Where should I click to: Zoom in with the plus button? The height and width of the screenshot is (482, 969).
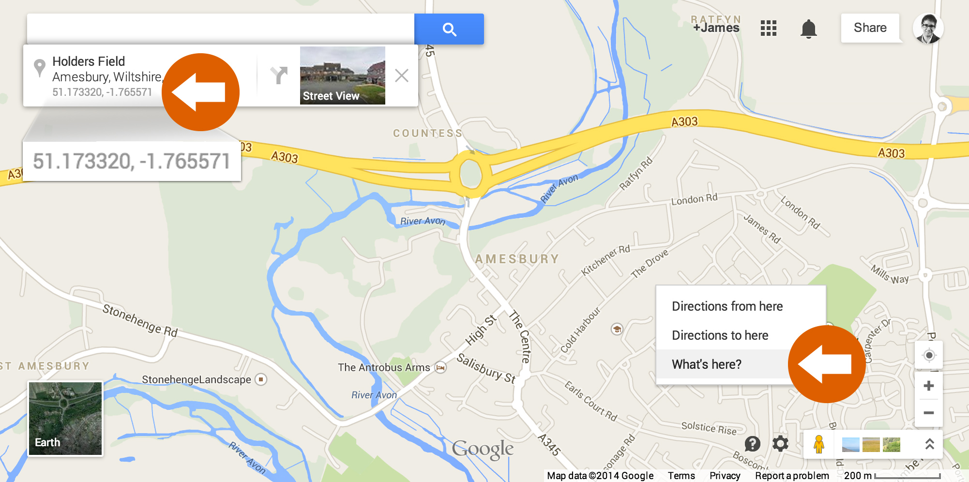(x=928, y=386)
